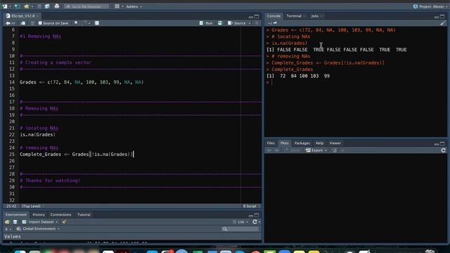Switch to the Tutorial tab
The image size is (450, 253).
click(84, 214)
